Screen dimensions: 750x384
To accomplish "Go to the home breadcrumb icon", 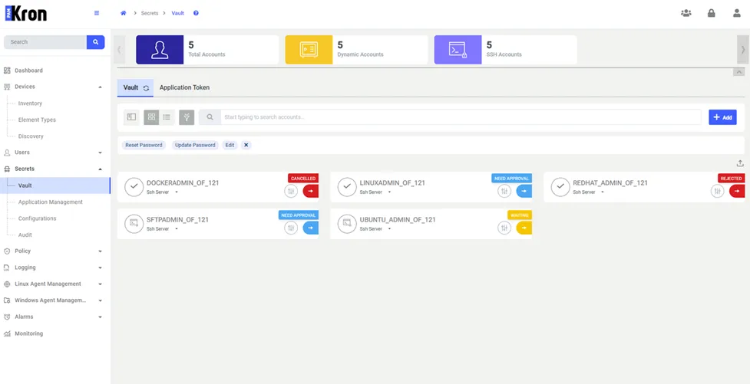I will [123, 13].
